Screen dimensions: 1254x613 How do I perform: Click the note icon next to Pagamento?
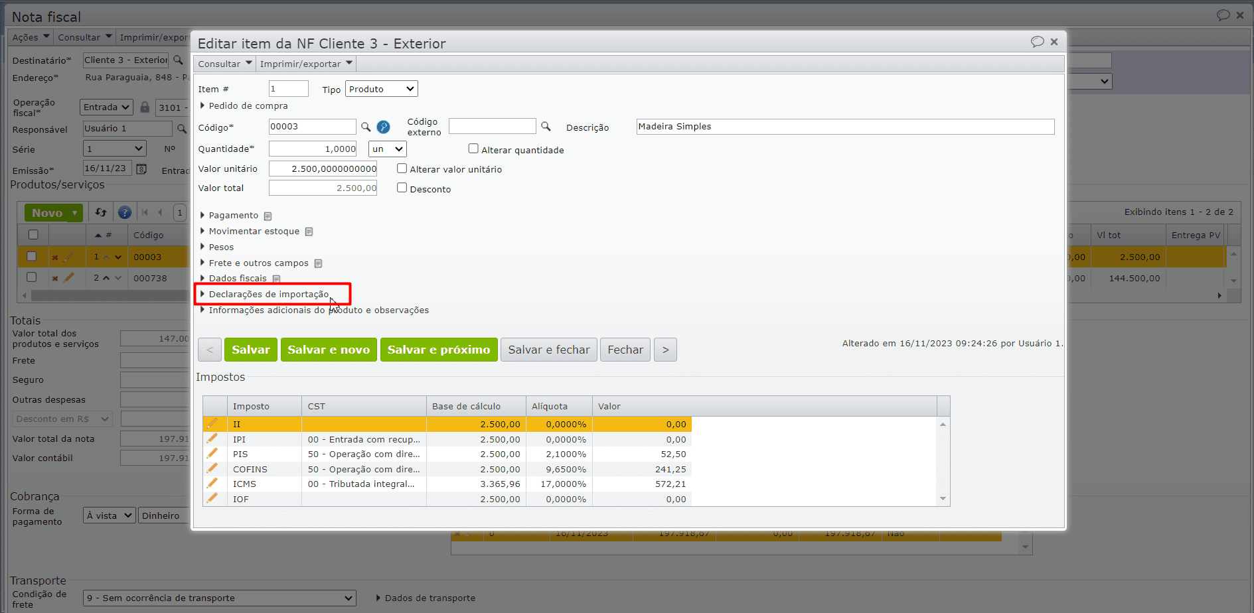(268, 216)
